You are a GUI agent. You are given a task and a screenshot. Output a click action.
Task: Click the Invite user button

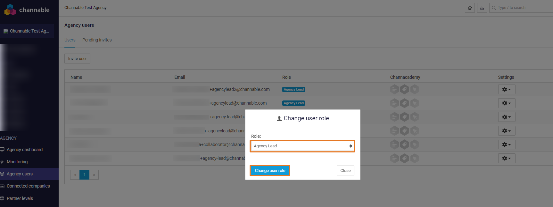[x=77, y=59]
